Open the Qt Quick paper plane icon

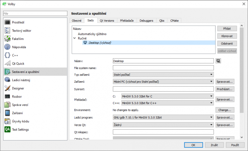click(7, 64)
